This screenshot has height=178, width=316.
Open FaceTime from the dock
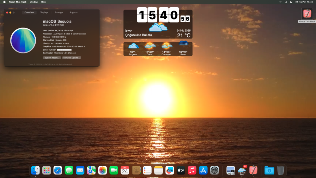pyautogui.click(x=114, y=170)
